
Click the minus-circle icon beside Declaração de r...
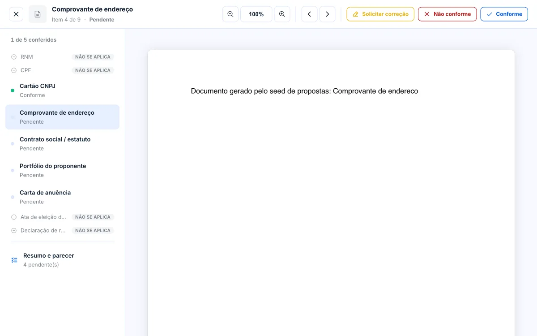(14, 230)
